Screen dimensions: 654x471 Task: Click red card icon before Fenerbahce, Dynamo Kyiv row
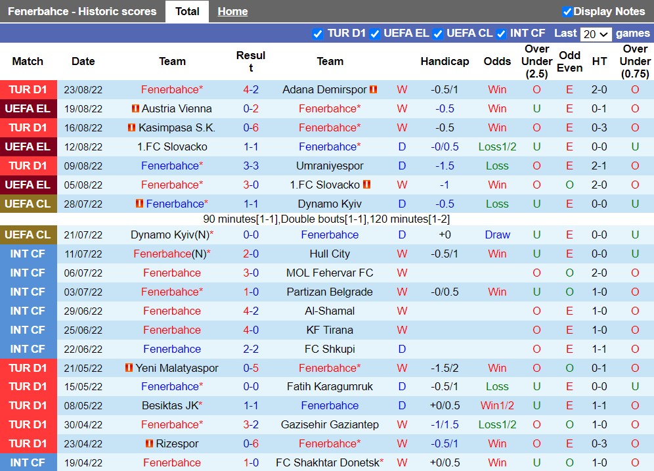click(139, 204)
